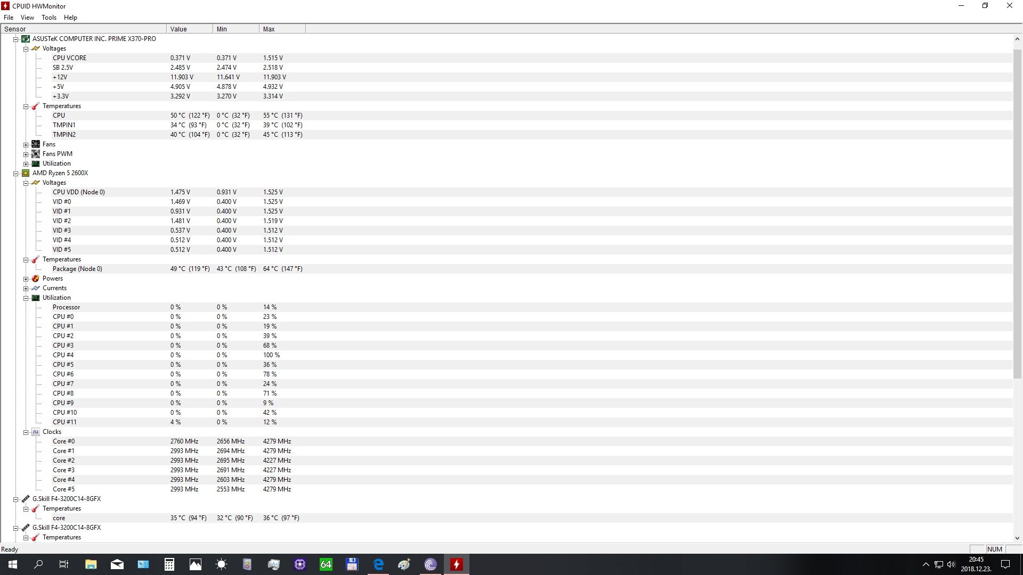This screenshot has height=575, width=1023.
Task: Click the Fans icon in the tree
Action: (x=36, y=144)
